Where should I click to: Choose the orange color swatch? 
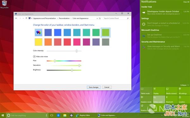(x=48, y=42)
